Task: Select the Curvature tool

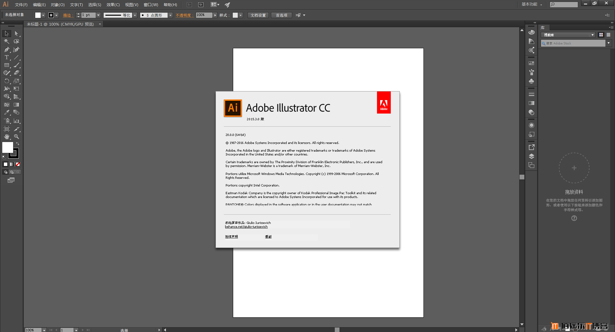Action: click(16, 50)
